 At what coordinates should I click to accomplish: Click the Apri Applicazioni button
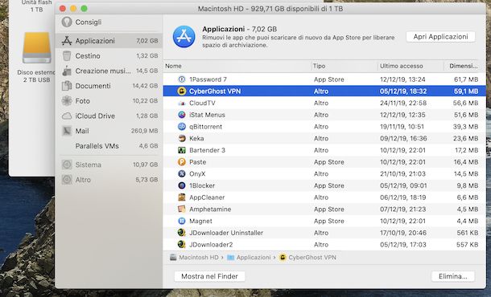pyautogui.click(x=440, y=37)
